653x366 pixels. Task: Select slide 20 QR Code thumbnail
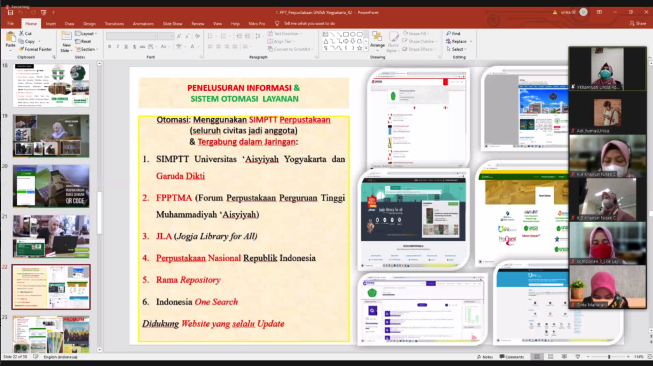pos(51,186)
